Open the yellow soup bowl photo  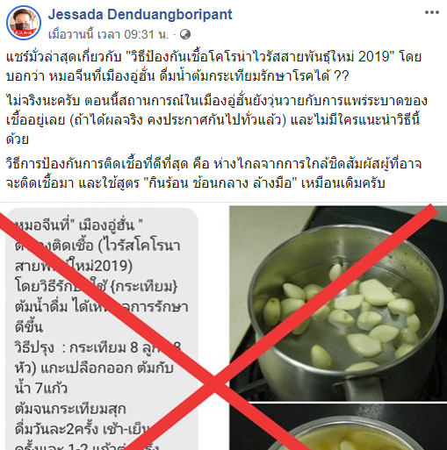tap(338, 427)
